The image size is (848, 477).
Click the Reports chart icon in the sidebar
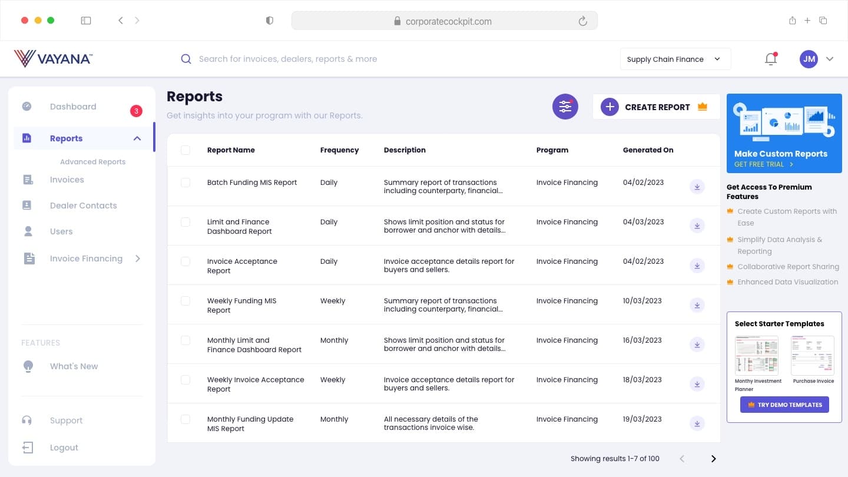(x=26, y=138)
